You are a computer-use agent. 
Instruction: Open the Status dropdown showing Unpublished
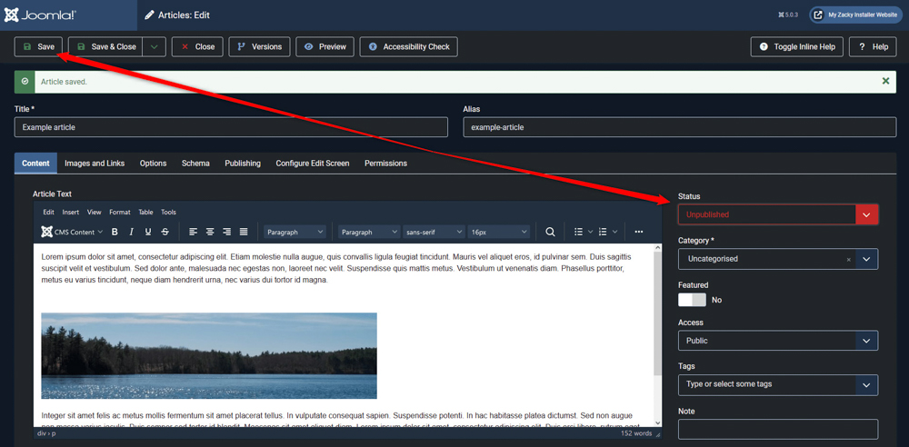[778, 214]
